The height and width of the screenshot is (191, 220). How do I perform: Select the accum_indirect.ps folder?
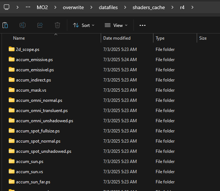pos(33,80)
